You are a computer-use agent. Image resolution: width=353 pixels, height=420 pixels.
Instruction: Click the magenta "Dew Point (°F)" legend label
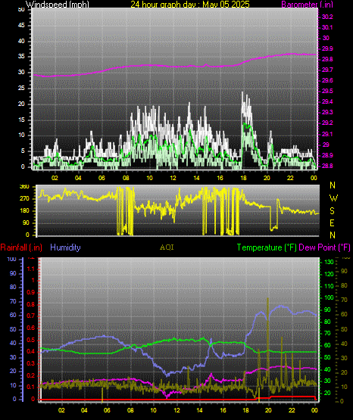[x=324, y=247]
